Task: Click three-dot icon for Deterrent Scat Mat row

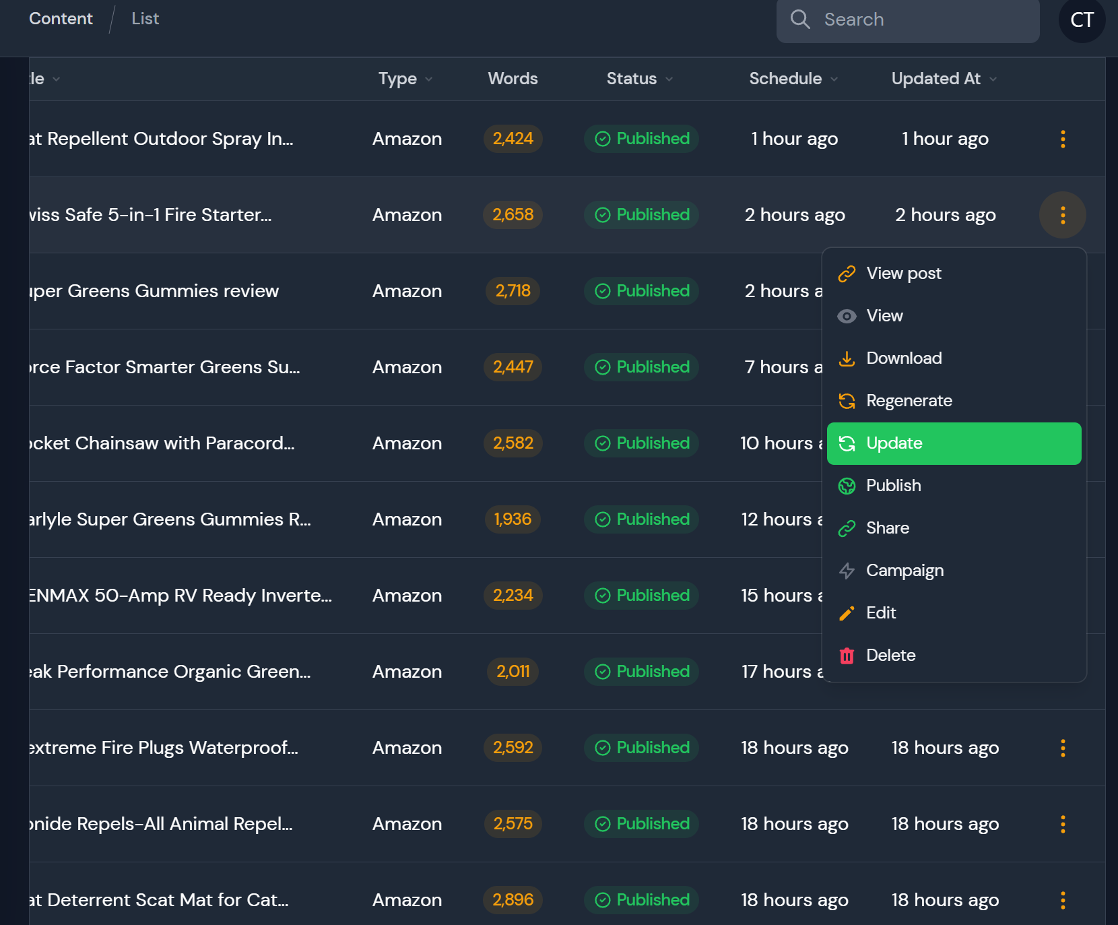Action: pos(1063,900)
